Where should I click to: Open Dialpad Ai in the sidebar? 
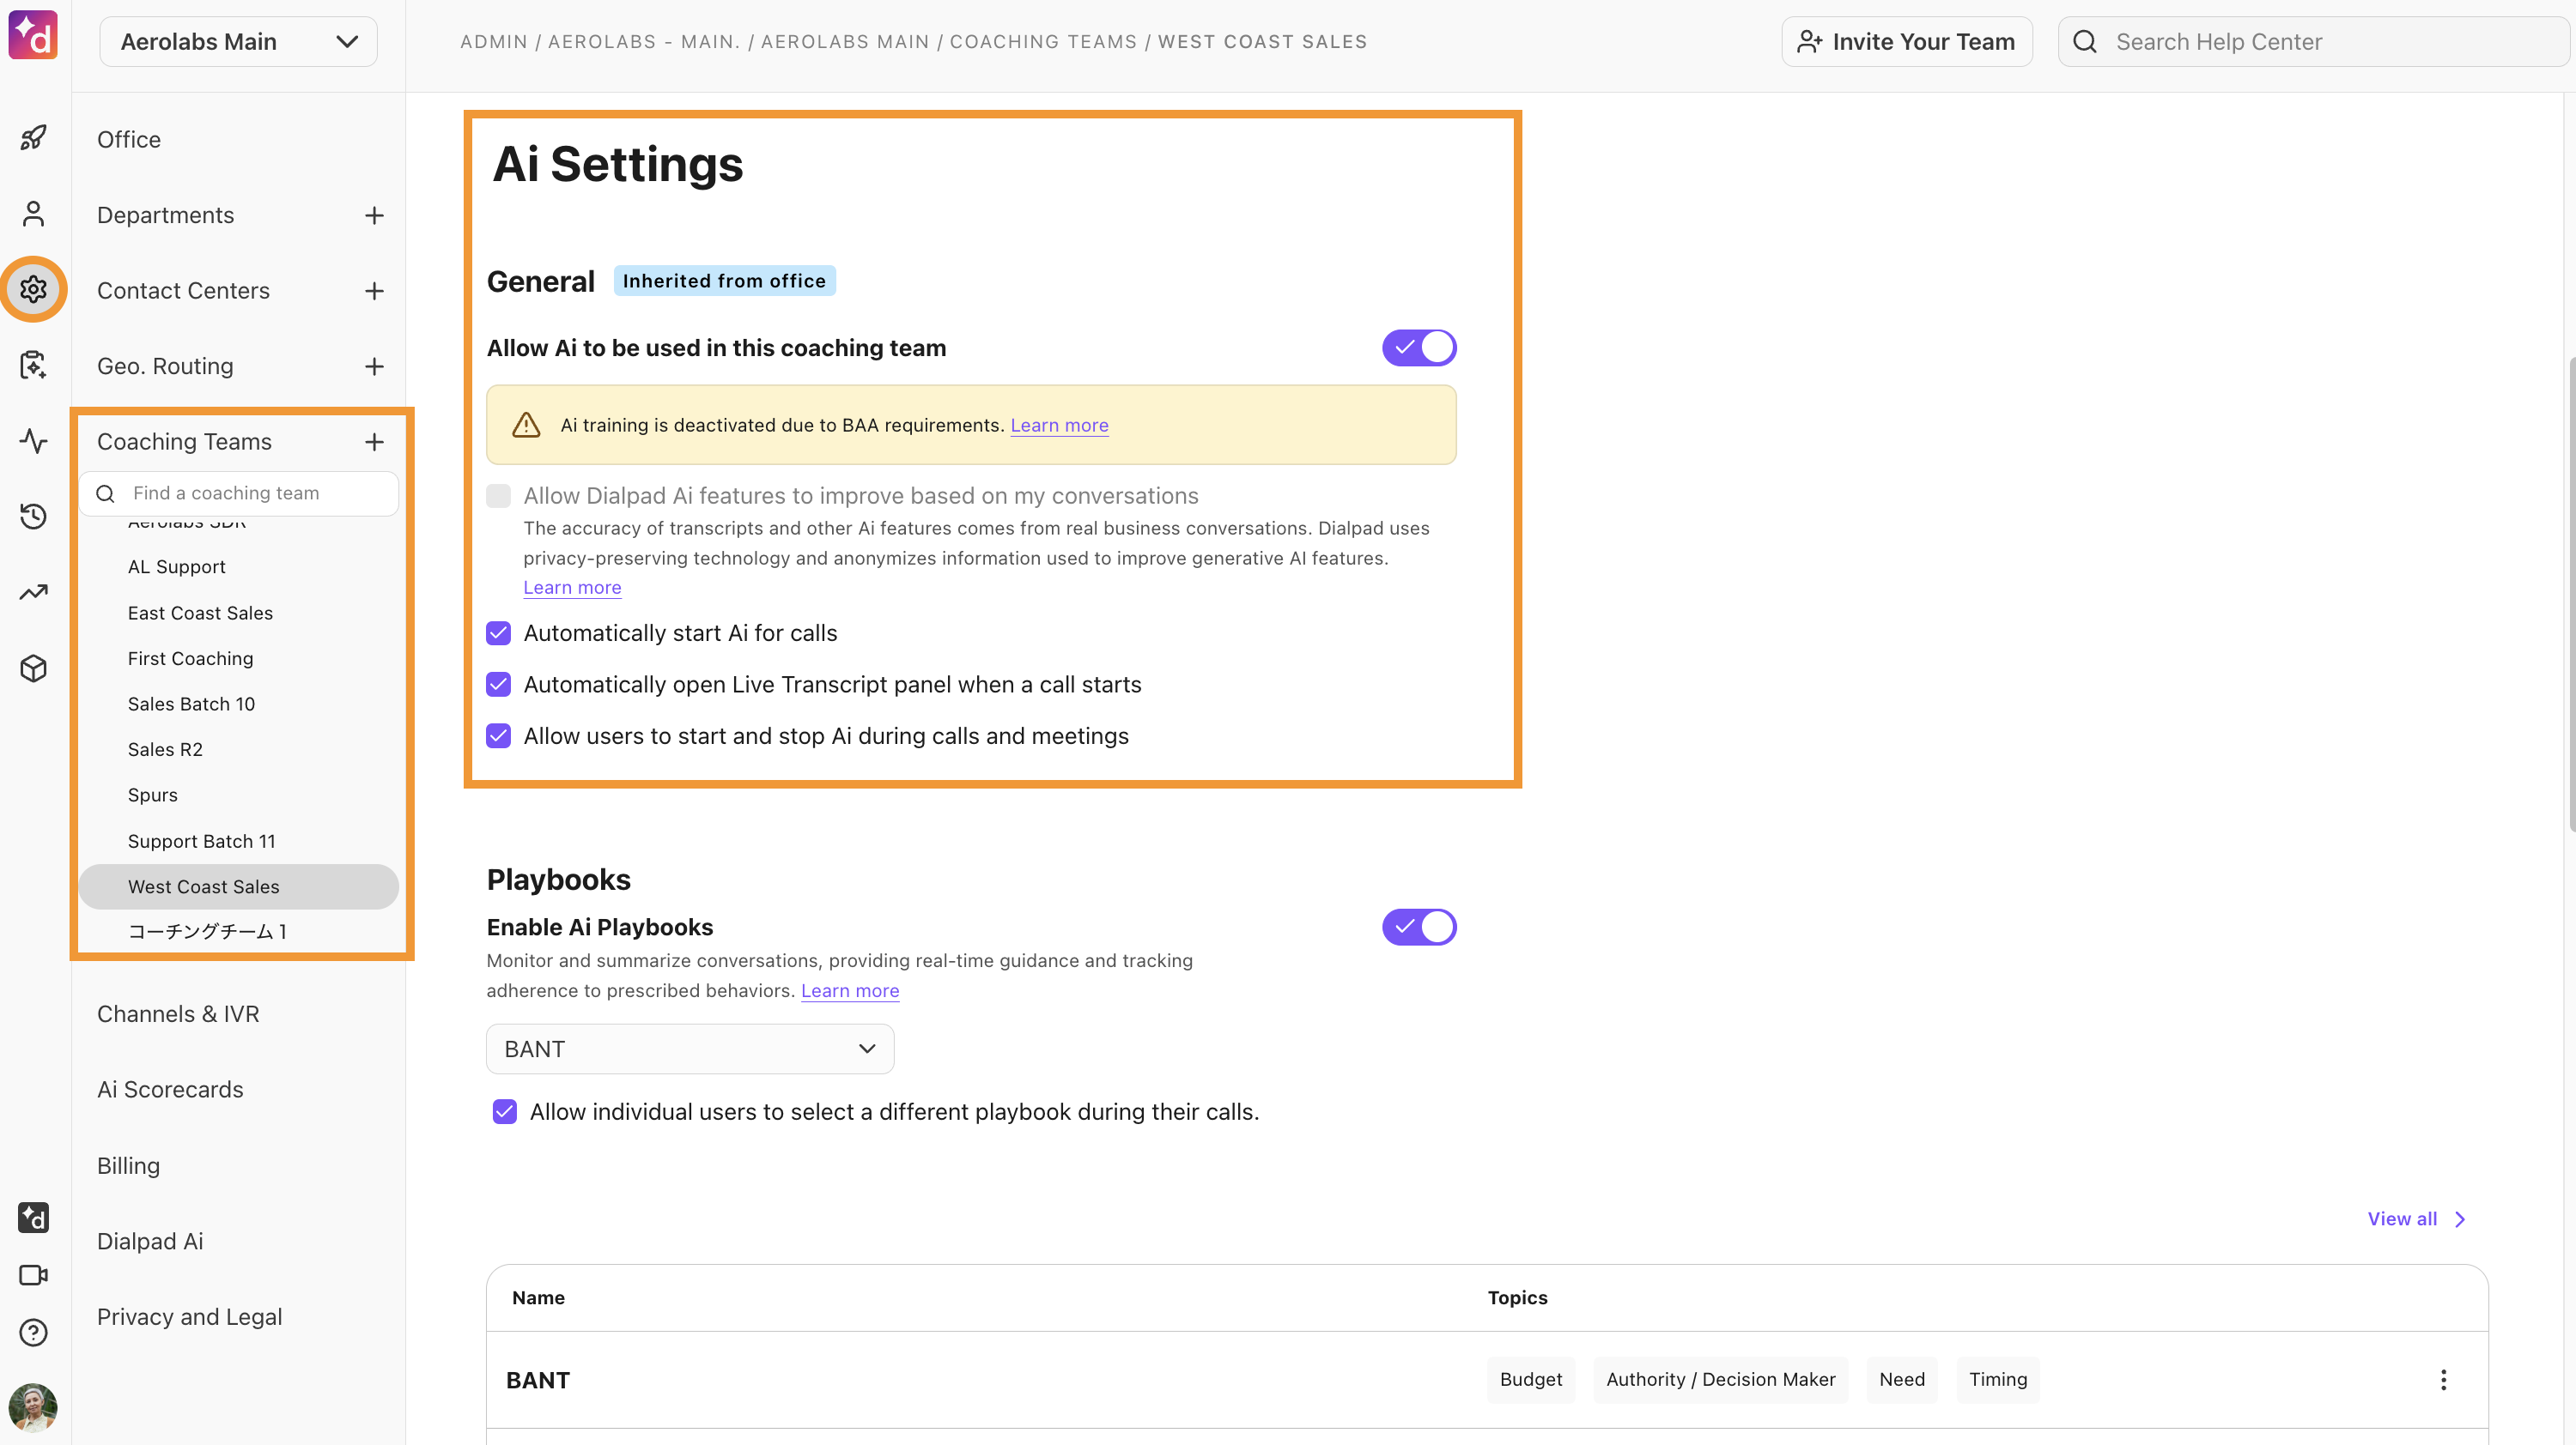click(x=150, y=1241)
